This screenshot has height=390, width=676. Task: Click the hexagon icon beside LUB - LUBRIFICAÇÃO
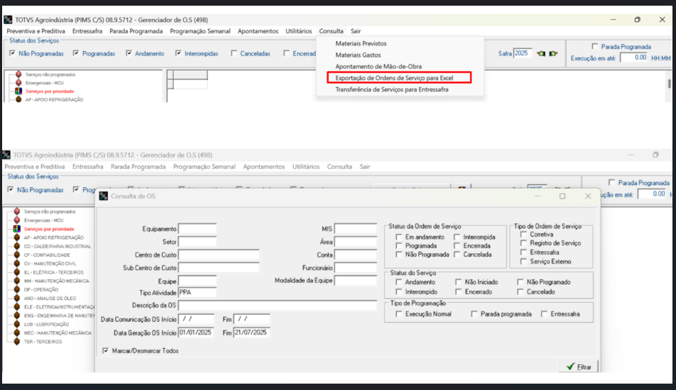pyautogui.click(x=17, y=324)
